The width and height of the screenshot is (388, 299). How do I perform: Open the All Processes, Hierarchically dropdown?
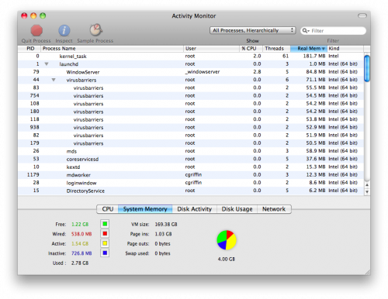point(252,30)
